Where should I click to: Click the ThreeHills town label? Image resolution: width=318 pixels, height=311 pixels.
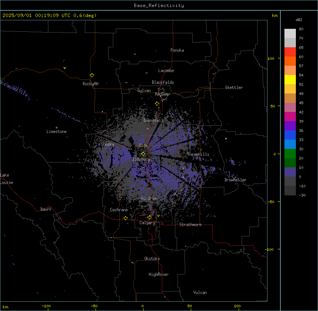pos(198,154)
